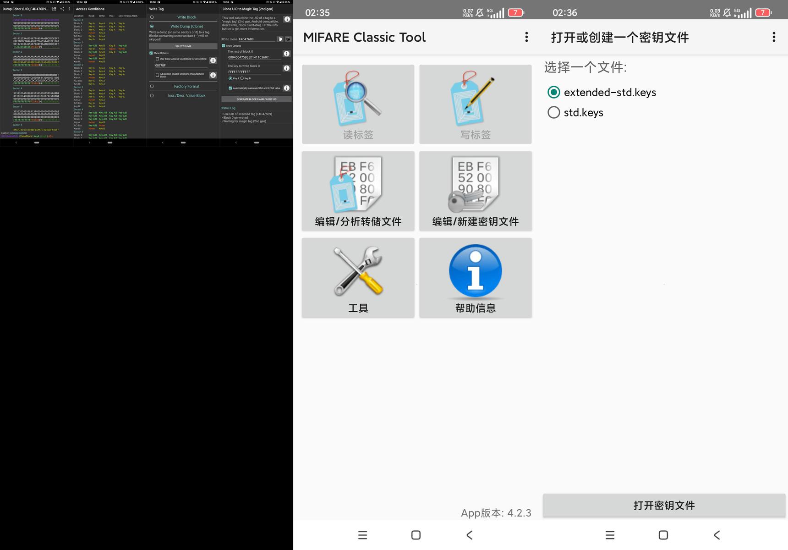The image size is (788, 550).
Task: Open the dump file editor (编辑/分析转储文件)
Action: pos(358,191)
